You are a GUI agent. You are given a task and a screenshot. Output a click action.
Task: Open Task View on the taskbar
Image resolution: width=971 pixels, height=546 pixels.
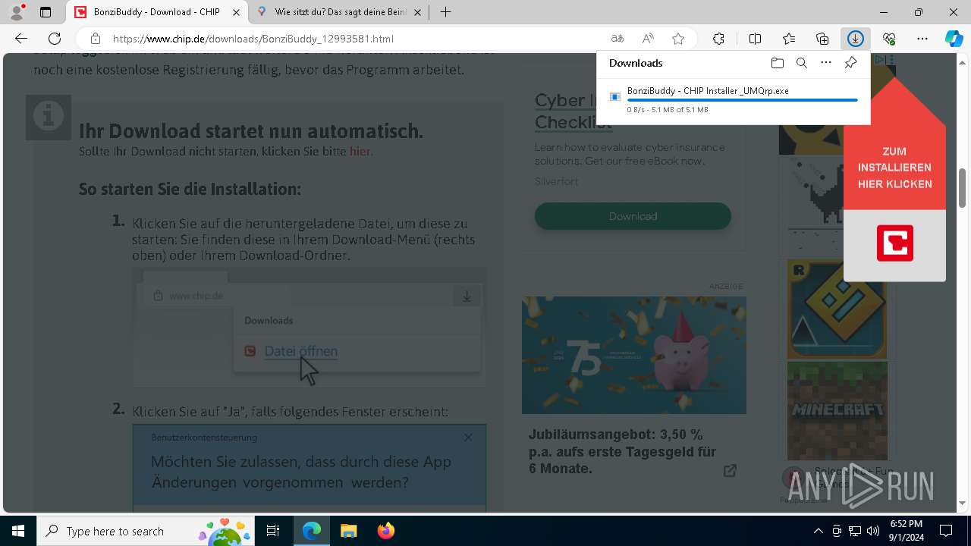coord(273,531)
